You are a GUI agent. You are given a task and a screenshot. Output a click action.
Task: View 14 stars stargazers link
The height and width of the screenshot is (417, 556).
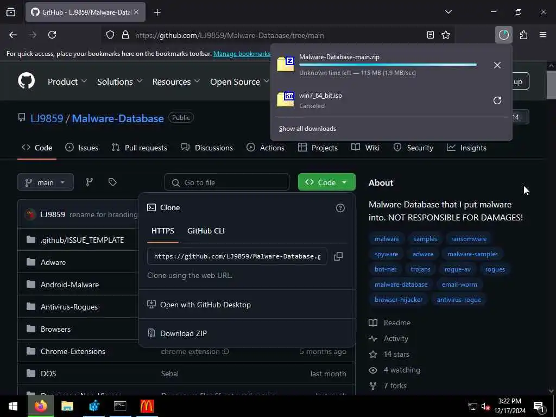(x=396, y=354)
